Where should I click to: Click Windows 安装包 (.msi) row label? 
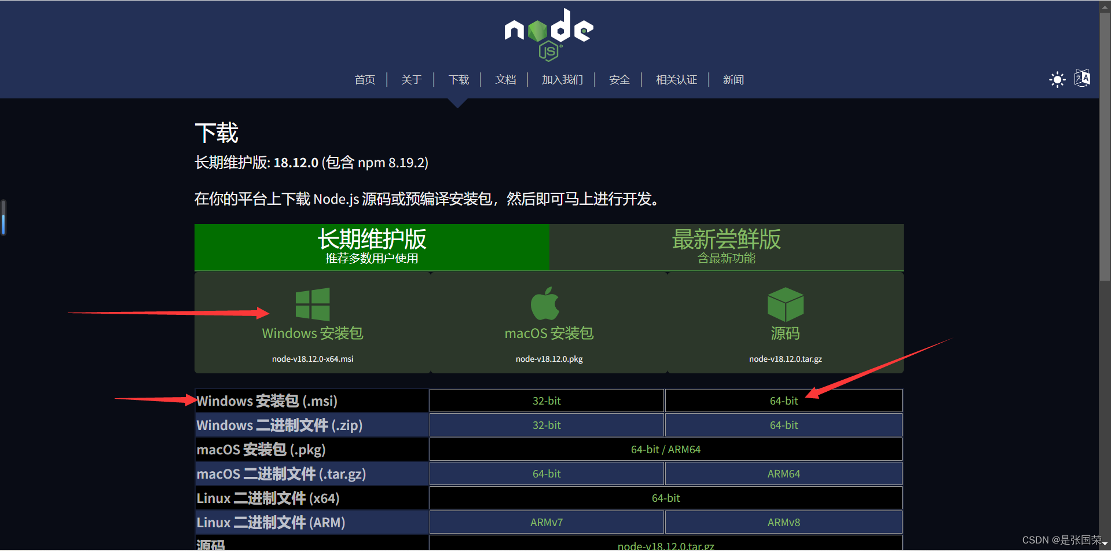pyautogui.click(x=267, y=401)
